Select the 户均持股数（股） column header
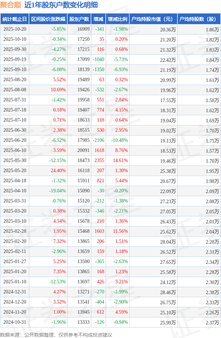This screenshot has height=338, width=221. click(199, 19)
